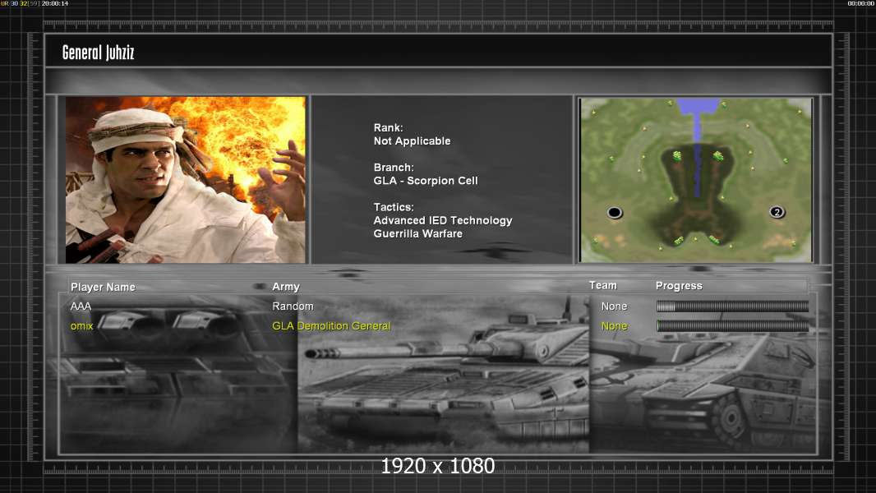Click omix's loading progress bar
This screenshot has width=876, height=493.
click(x=732, y=325)
